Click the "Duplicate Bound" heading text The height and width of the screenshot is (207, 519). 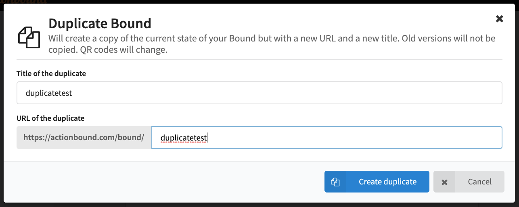pos(100,23)
